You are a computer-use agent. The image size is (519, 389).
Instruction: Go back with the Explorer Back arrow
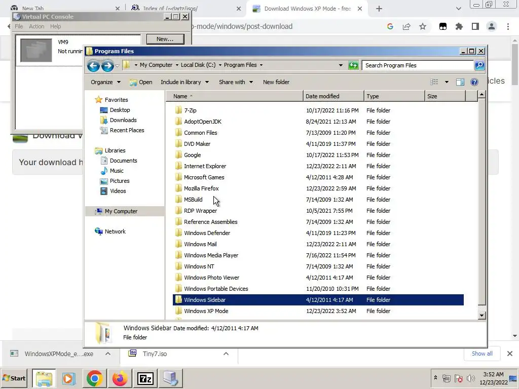[x=94, y=65]
